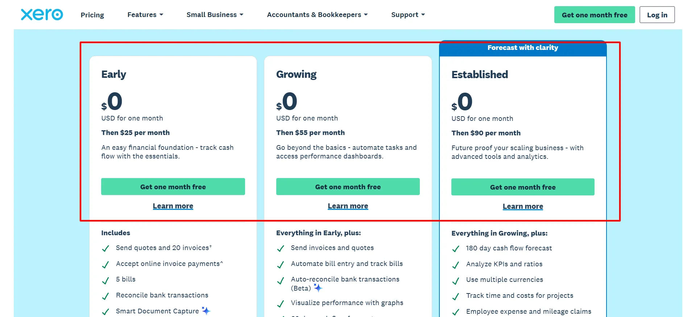The width and height of the screenshot is (683, 317).
Task: Click Employee expense and mileage claims item
Action: point(529,312)
